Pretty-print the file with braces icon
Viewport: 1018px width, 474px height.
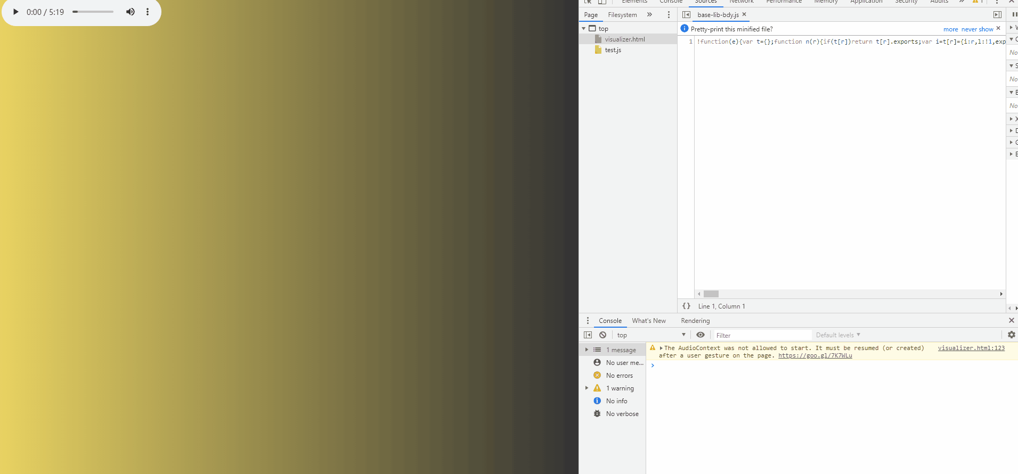coord(686,306)
